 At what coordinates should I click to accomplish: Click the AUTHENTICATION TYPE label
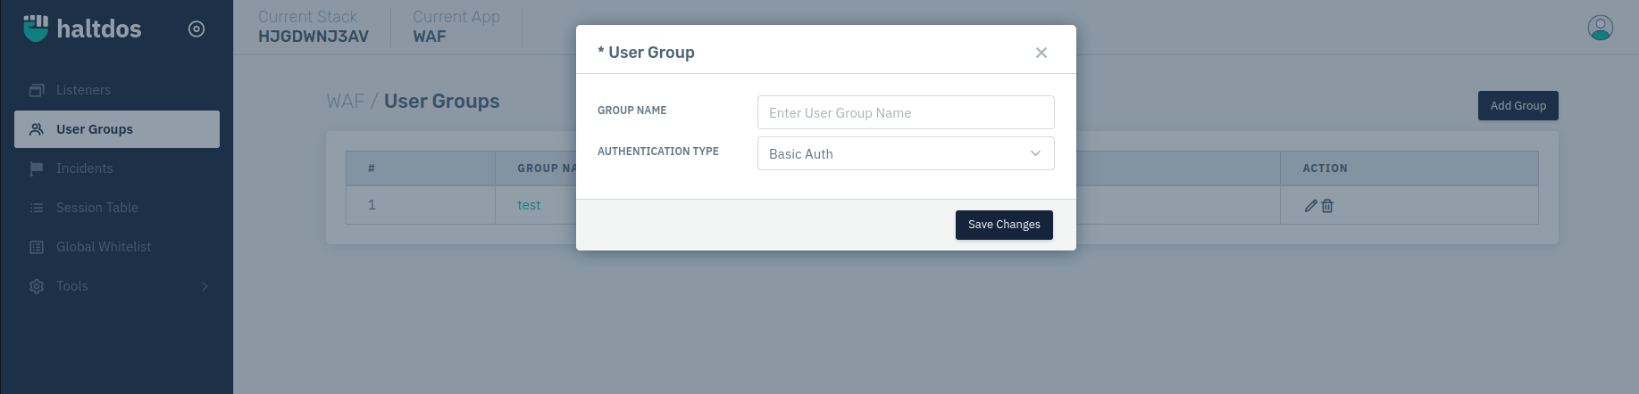658,152
